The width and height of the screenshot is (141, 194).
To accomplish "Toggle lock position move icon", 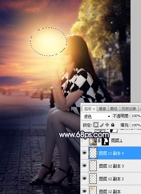I will click(107, 125).
